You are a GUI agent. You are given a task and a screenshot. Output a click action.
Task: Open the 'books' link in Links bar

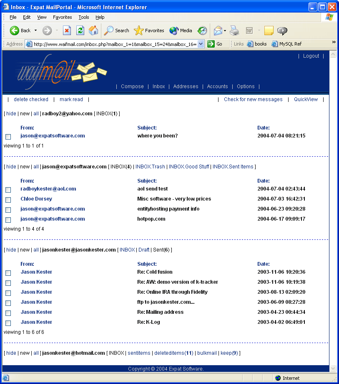pyautogui.click(x=257, y=44)
